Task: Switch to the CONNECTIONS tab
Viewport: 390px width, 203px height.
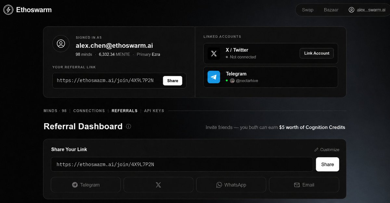Action: click(89, 111)
